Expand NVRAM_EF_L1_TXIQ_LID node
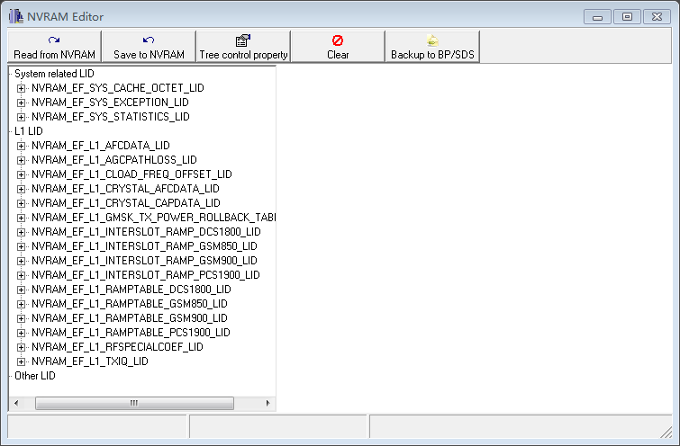Image resolution: width=680 pixels, height=446 pixels. 21,361
